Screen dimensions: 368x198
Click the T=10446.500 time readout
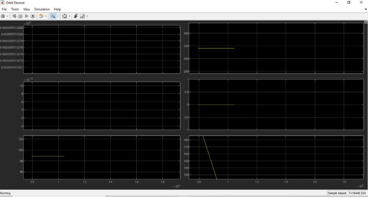pos(357,193)
